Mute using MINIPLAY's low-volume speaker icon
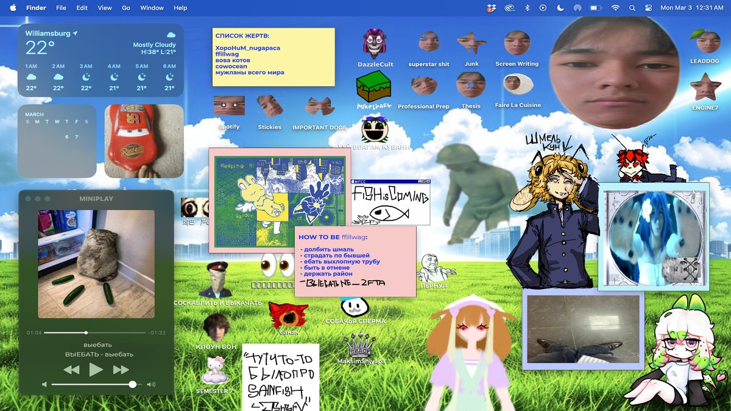 click(x=44, y=385)
